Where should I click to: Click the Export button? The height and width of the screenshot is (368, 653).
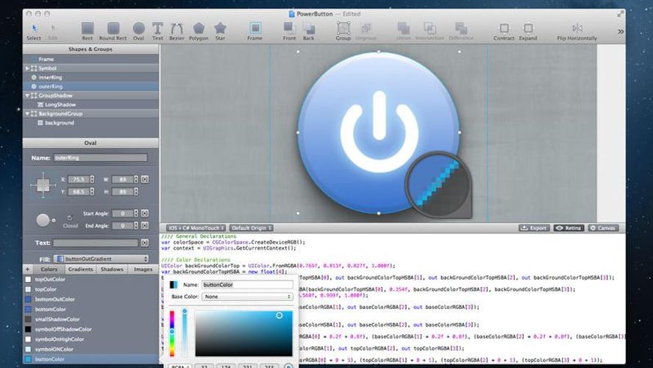coord(534,228)
